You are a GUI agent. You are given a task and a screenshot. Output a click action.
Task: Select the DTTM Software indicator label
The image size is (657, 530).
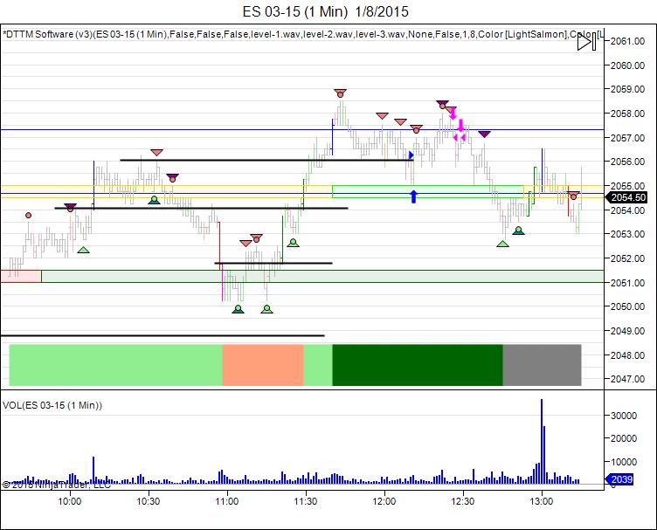[x=302, y=34]
